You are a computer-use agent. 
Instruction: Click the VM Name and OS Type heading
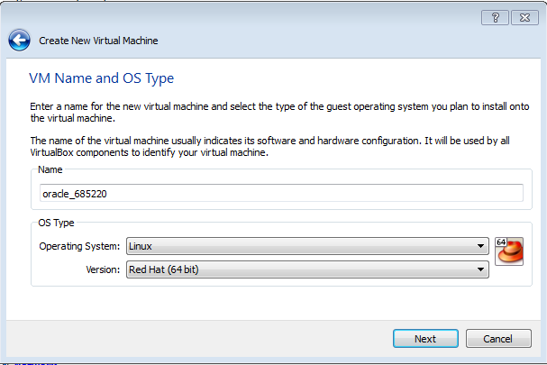pos(102,78)
